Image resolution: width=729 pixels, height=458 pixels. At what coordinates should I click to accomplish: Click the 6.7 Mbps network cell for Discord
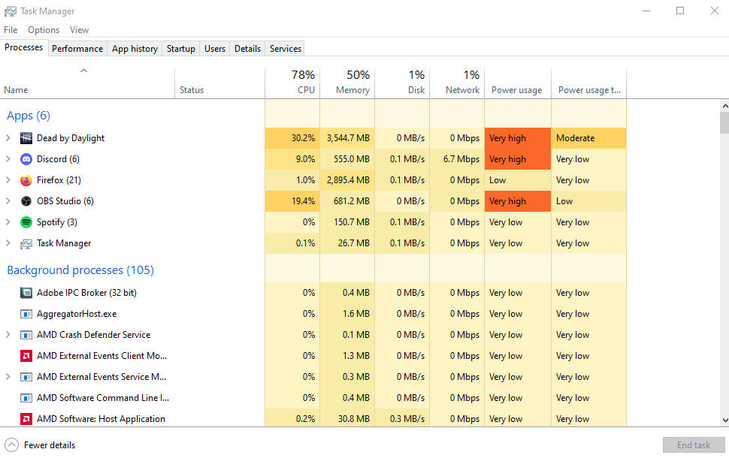tap(457, 159)
